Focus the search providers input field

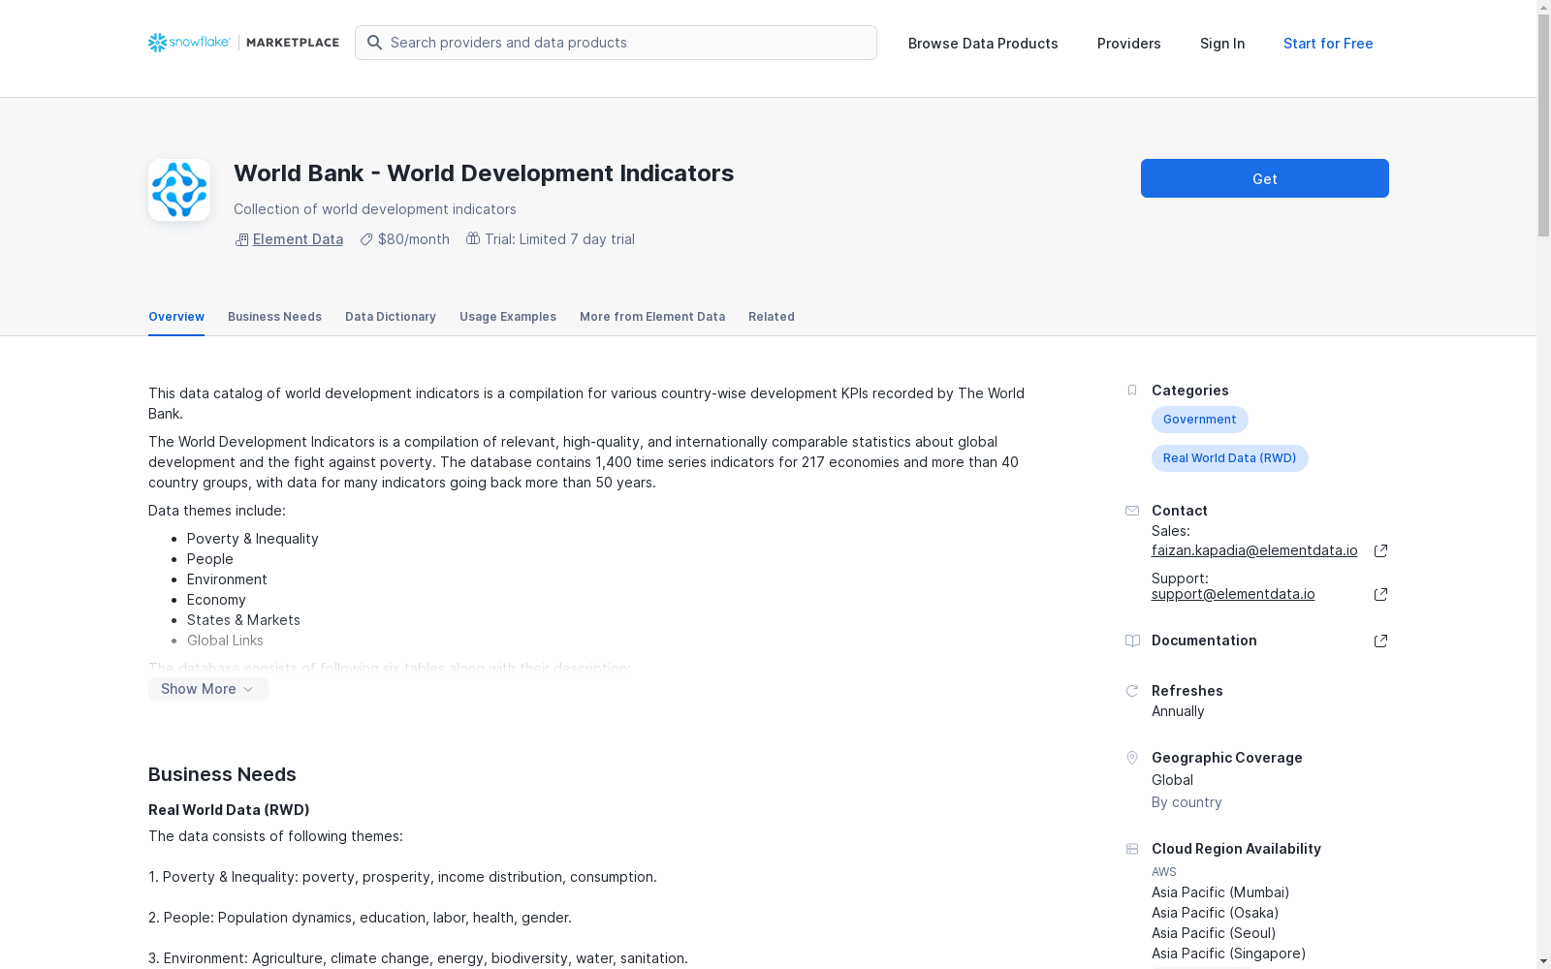click(616, 43)
